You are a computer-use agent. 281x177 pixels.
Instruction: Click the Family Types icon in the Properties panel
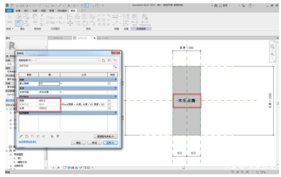point(18,23)
